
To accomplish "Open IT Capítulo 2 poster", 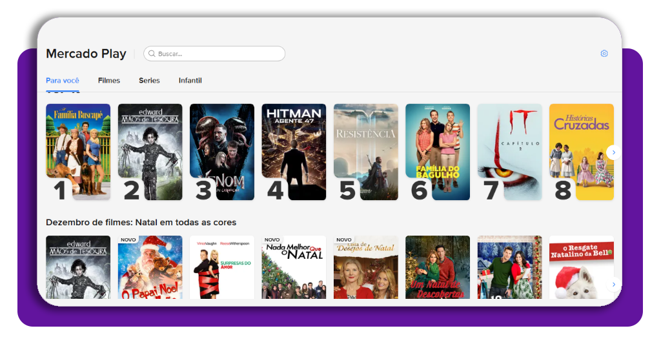I will (509, 152).
